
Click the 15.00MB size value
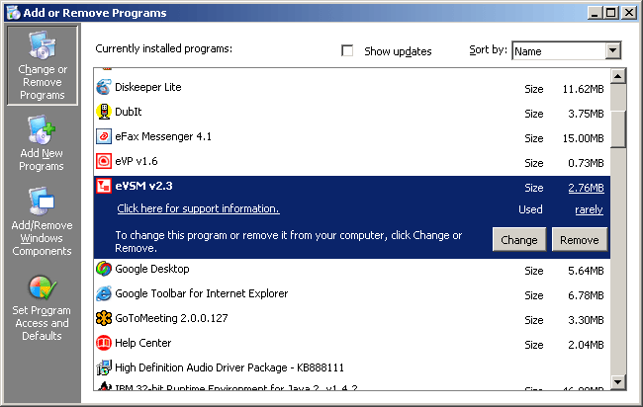point(583,138)
